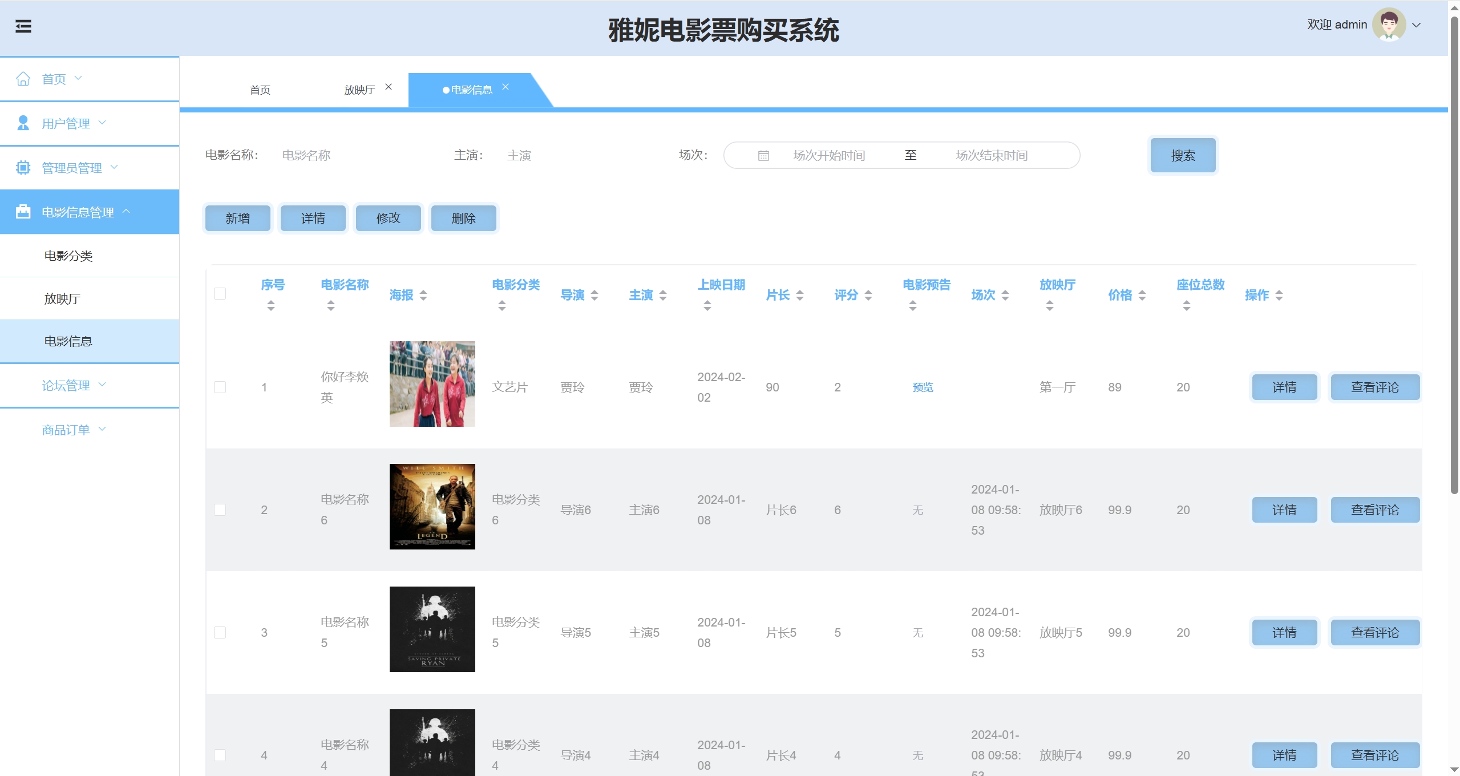Open the 电影分类 submenu item

(x=68, y=256)
